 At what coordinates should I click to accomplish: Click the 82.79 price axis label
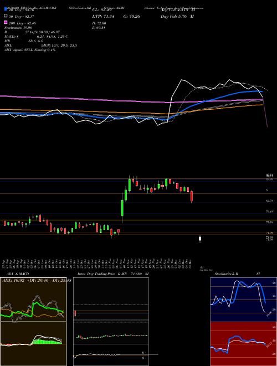click(x=270, y=201)
